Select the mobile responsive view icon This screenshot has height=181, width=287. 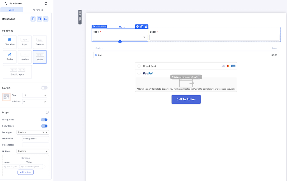[33, 19]
